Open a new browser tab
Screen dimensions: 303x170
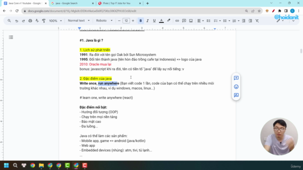(147, 3)
